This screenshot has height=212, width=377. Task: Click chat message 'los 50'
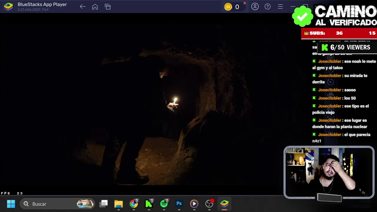click(334, 98)
